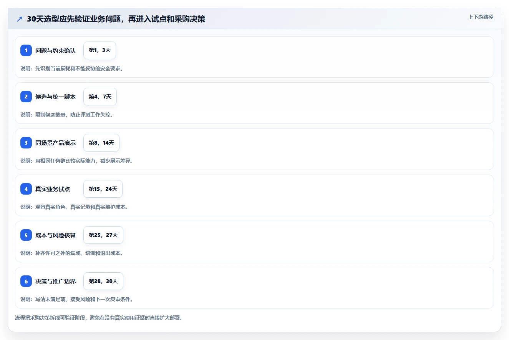Select step number badge 4
Image resolution: width=509 pixels, height=340 pixels.
click(x=26, y=189)
